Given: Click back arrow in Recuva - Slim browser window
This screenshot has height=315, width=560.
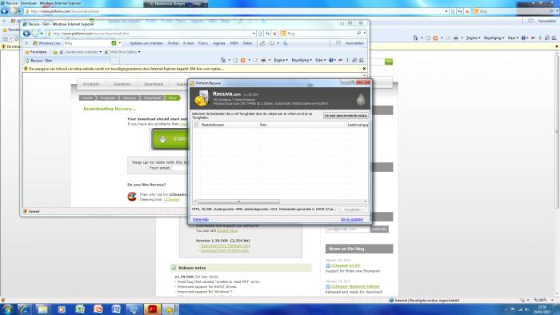Looking at the screenshot, I should (x=26, y=34).
